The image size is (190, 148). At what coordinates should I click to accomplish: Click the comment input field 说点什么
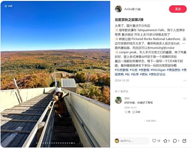[x=132, y=141]
